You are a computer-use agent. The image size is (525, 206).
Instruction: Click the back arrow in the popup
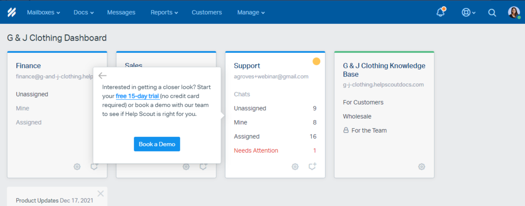coord(102,75)
